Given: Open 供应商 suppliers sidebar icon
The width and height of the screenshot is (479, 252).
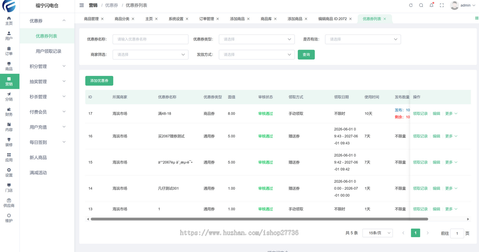Looking at the screenshot, I should [x=9, y=203].
